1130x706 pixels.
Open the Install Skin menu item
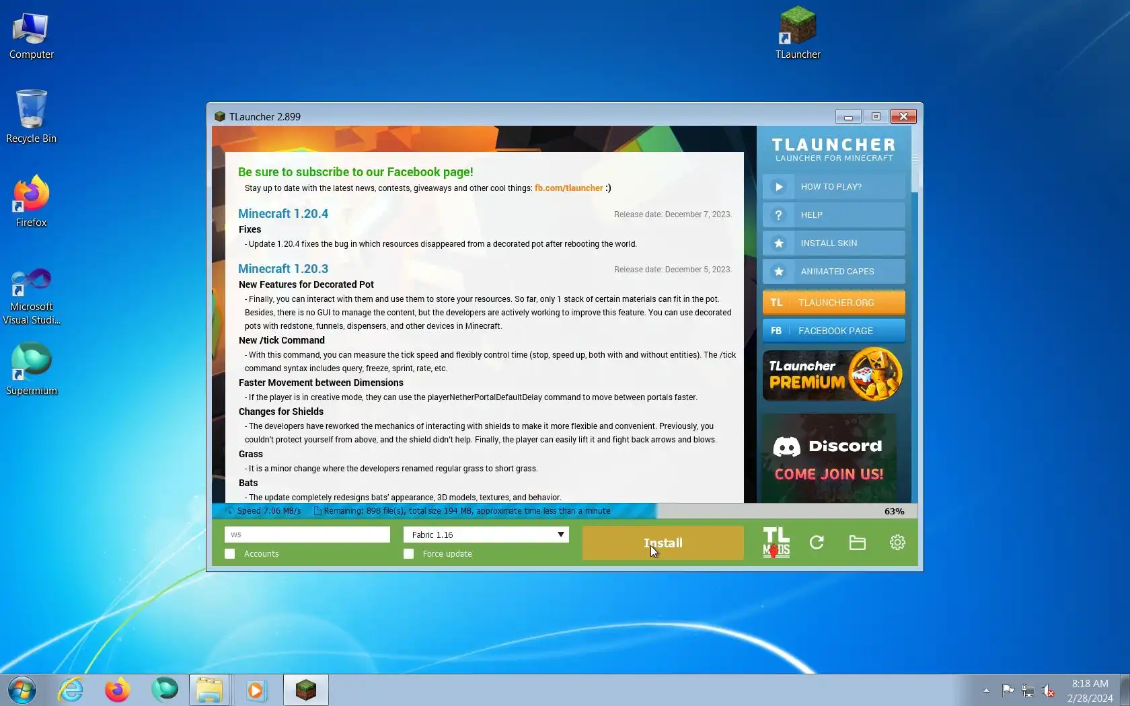tap(834, 243)
